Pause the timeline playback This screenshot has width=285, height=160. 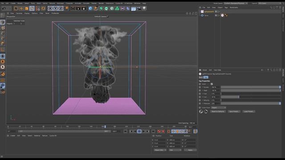(x=139, y=132)
